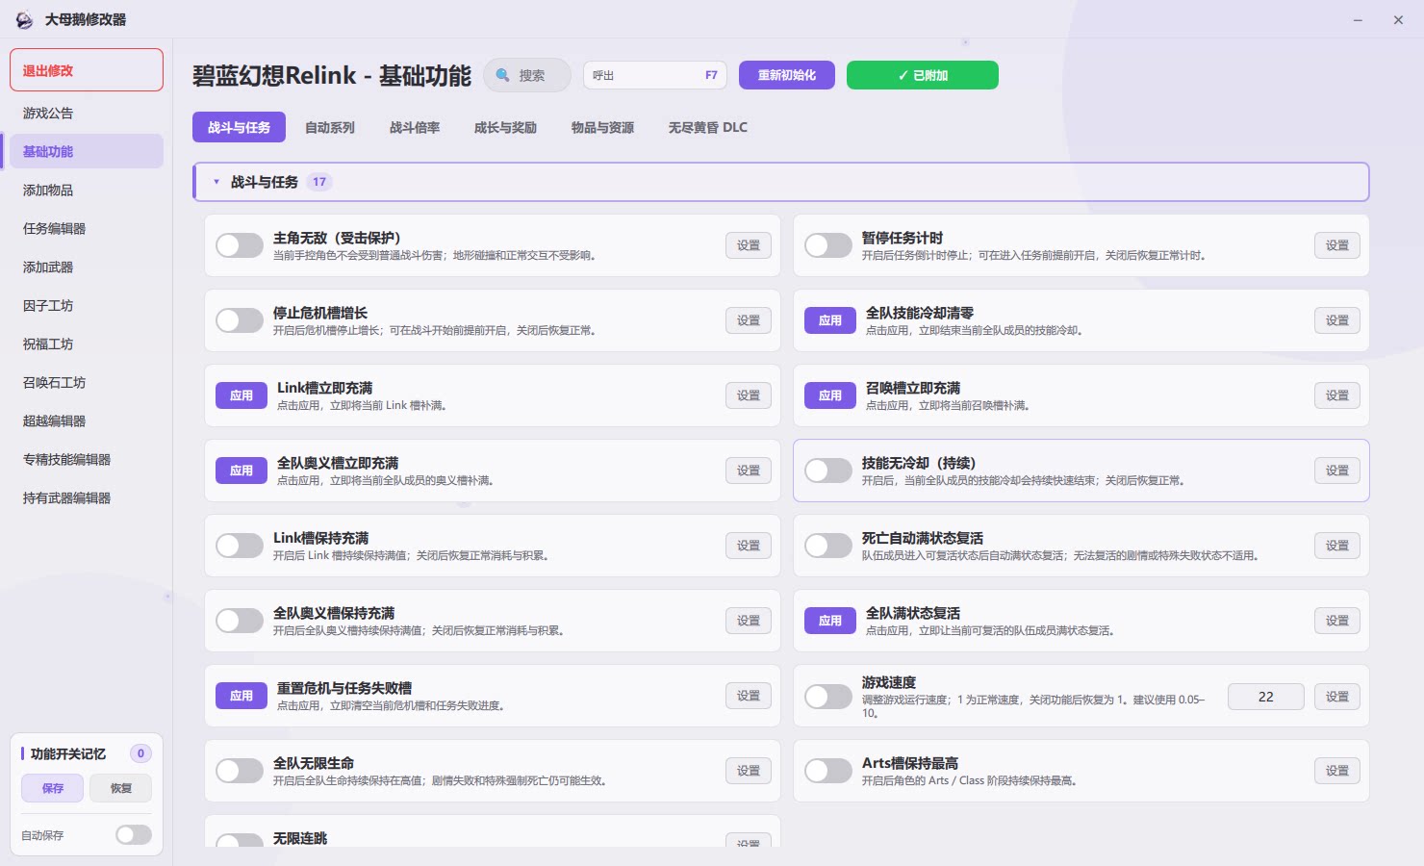Select 无尽黄昏 DLC tab
Image resolution: width=1424 pixels, height=866 pixels.
(x=708, y=127)
